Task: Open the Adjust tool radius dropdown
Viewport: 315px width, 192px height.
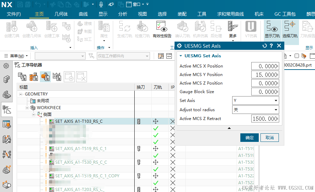Action: (x=256, y=110)
